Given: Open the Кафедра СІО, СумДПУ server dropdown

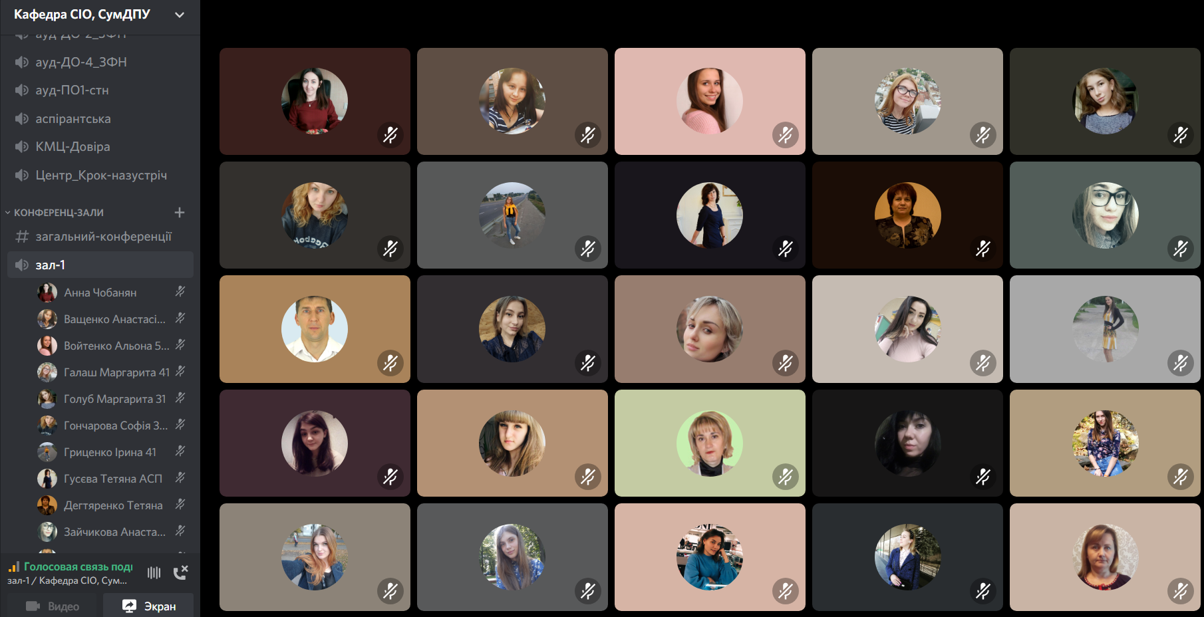Looking at the screenshot, I should pyautogui.click(x=100, y=15).
